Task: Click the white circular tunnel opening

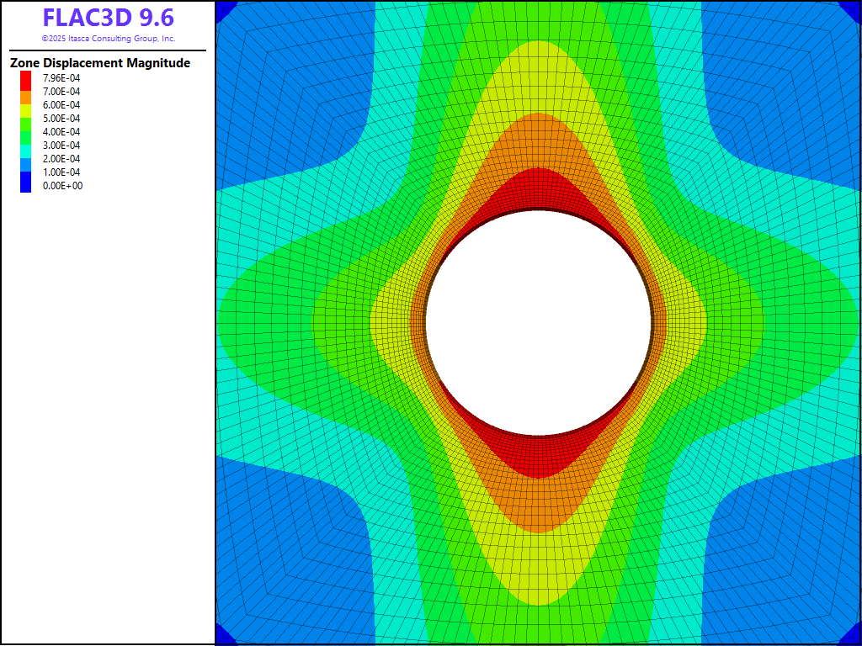Action: pos(539,323)
